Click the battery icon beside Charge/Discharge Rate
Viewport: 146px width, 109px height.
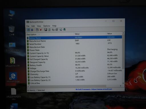pyautogui.click(x=28, y=71)
